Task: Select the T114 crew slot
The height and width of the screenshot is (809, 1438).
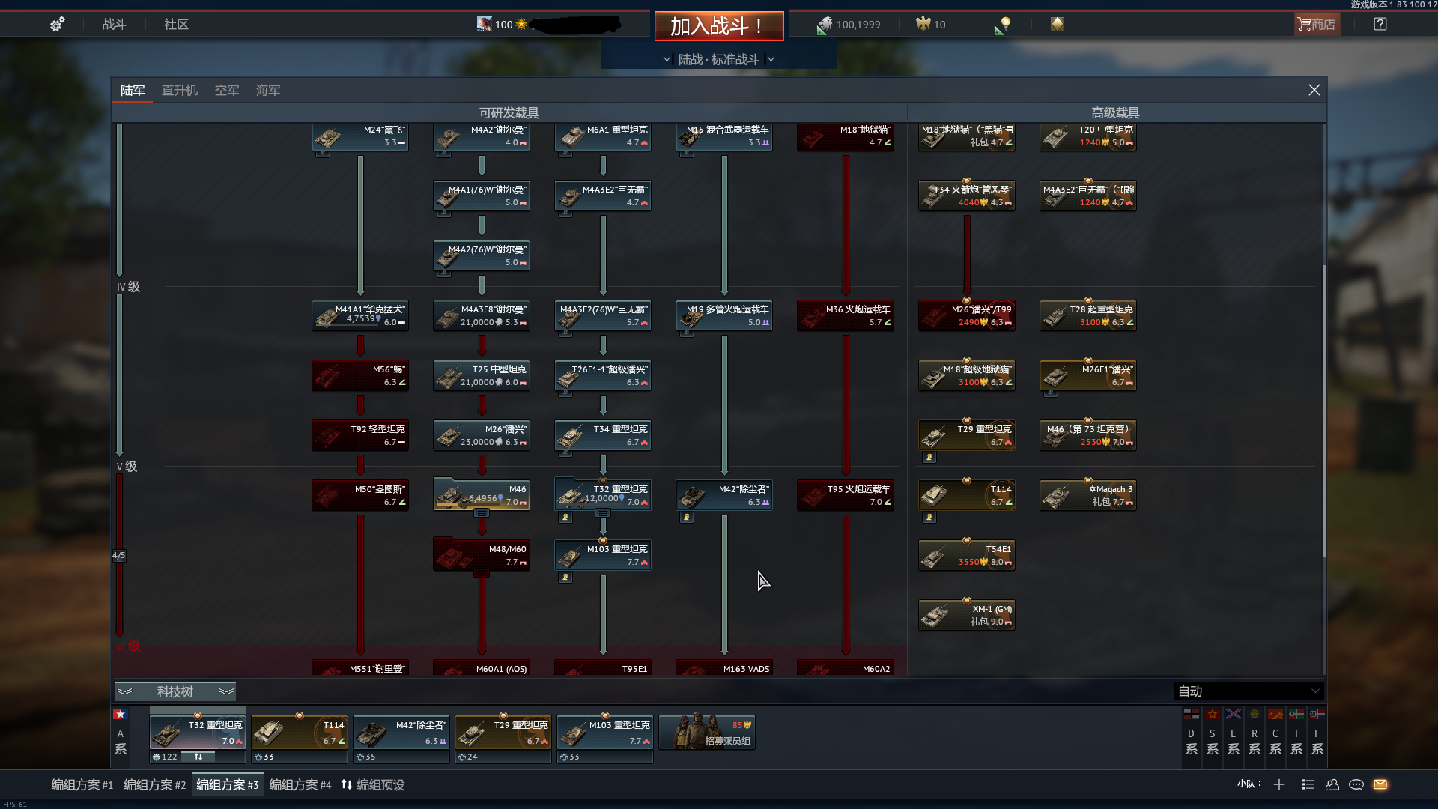Action: click(300, 733)
